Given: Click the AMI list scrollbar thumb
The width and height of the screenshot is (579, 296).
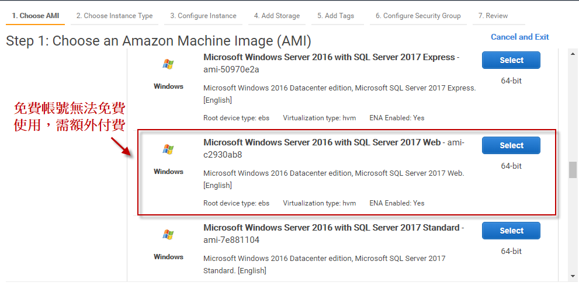Looking at the screenshot, I should coord(573,170).
